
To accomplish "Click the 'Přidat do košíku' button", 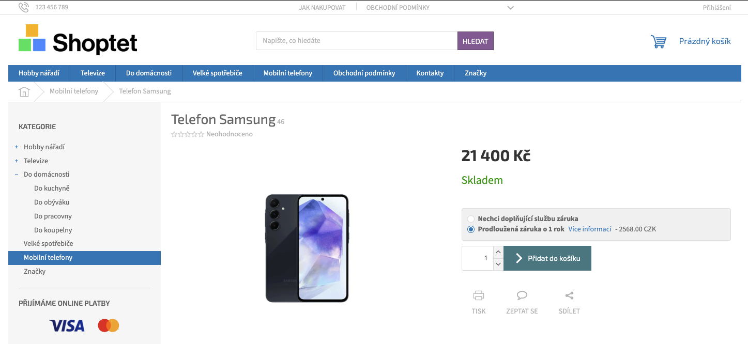I will pos(547,258).
